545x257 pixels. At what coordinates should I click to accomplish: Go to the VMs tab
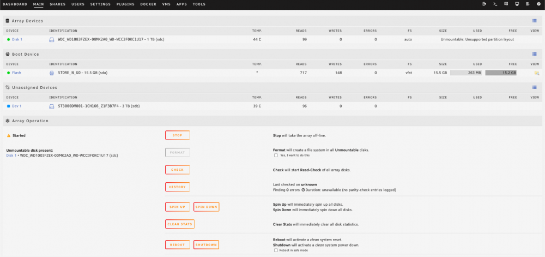pyautogui.click(x=166, y=4)
